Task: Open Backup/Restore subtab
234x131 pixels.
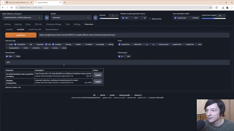Action: coord(52,29)
